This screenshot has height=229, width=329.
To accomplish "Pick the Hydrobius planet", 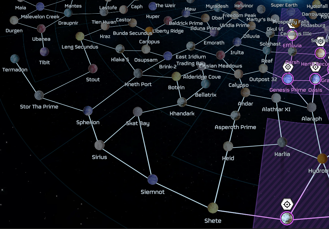I will click(x=322, y=158).
